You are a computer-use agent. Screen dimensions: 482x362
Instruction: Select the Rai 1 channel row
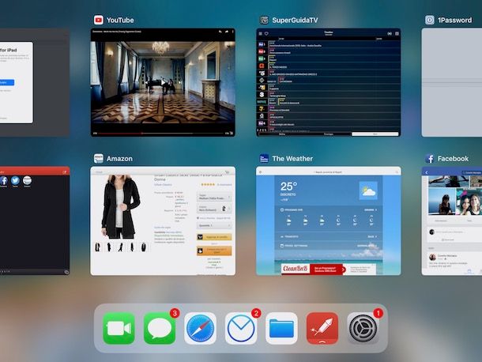point(329,44)
